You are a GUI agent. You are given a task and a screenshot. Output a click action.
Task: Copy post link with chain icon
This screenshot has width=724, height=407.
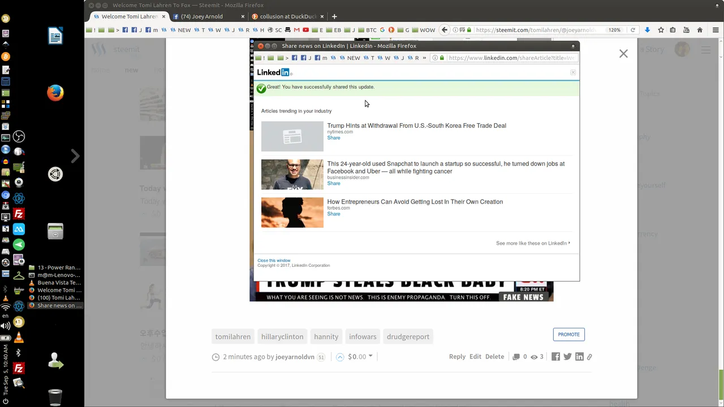point(589,357)
